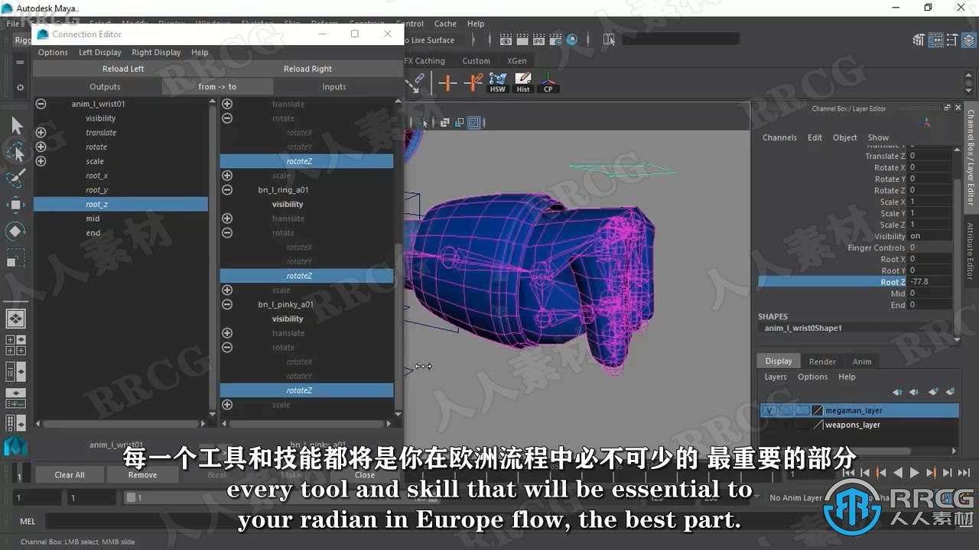
Task: Open Connection Editor Options menu
Action: [x=53, y=52]
